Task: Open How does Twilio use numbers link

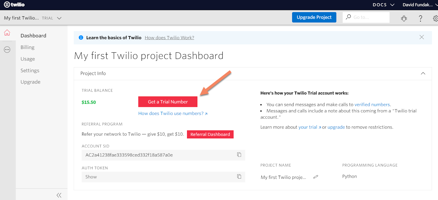Action: tap(173, 113)
